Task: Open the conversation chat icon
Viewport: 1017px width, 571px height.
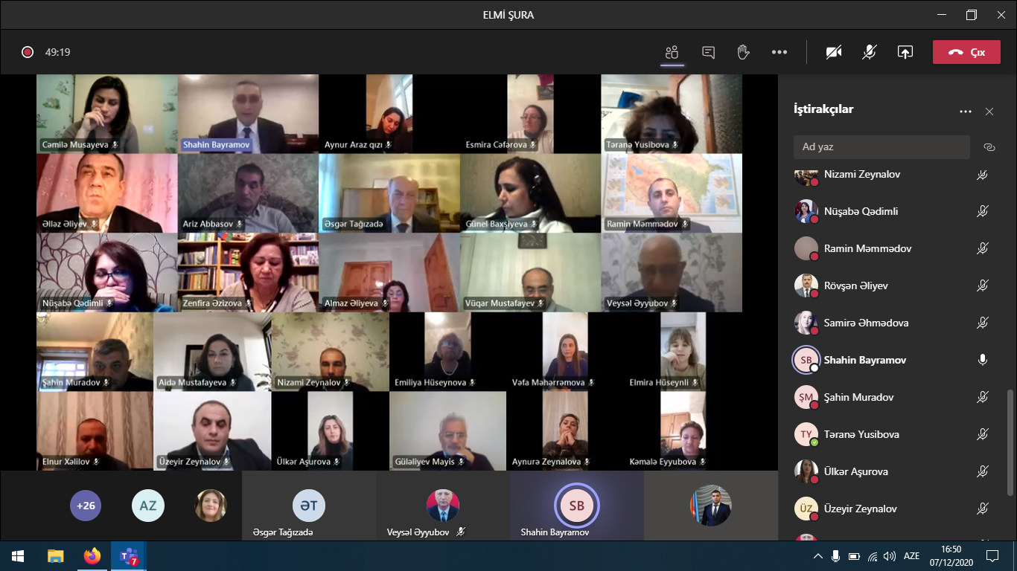Action: [708, 52]
